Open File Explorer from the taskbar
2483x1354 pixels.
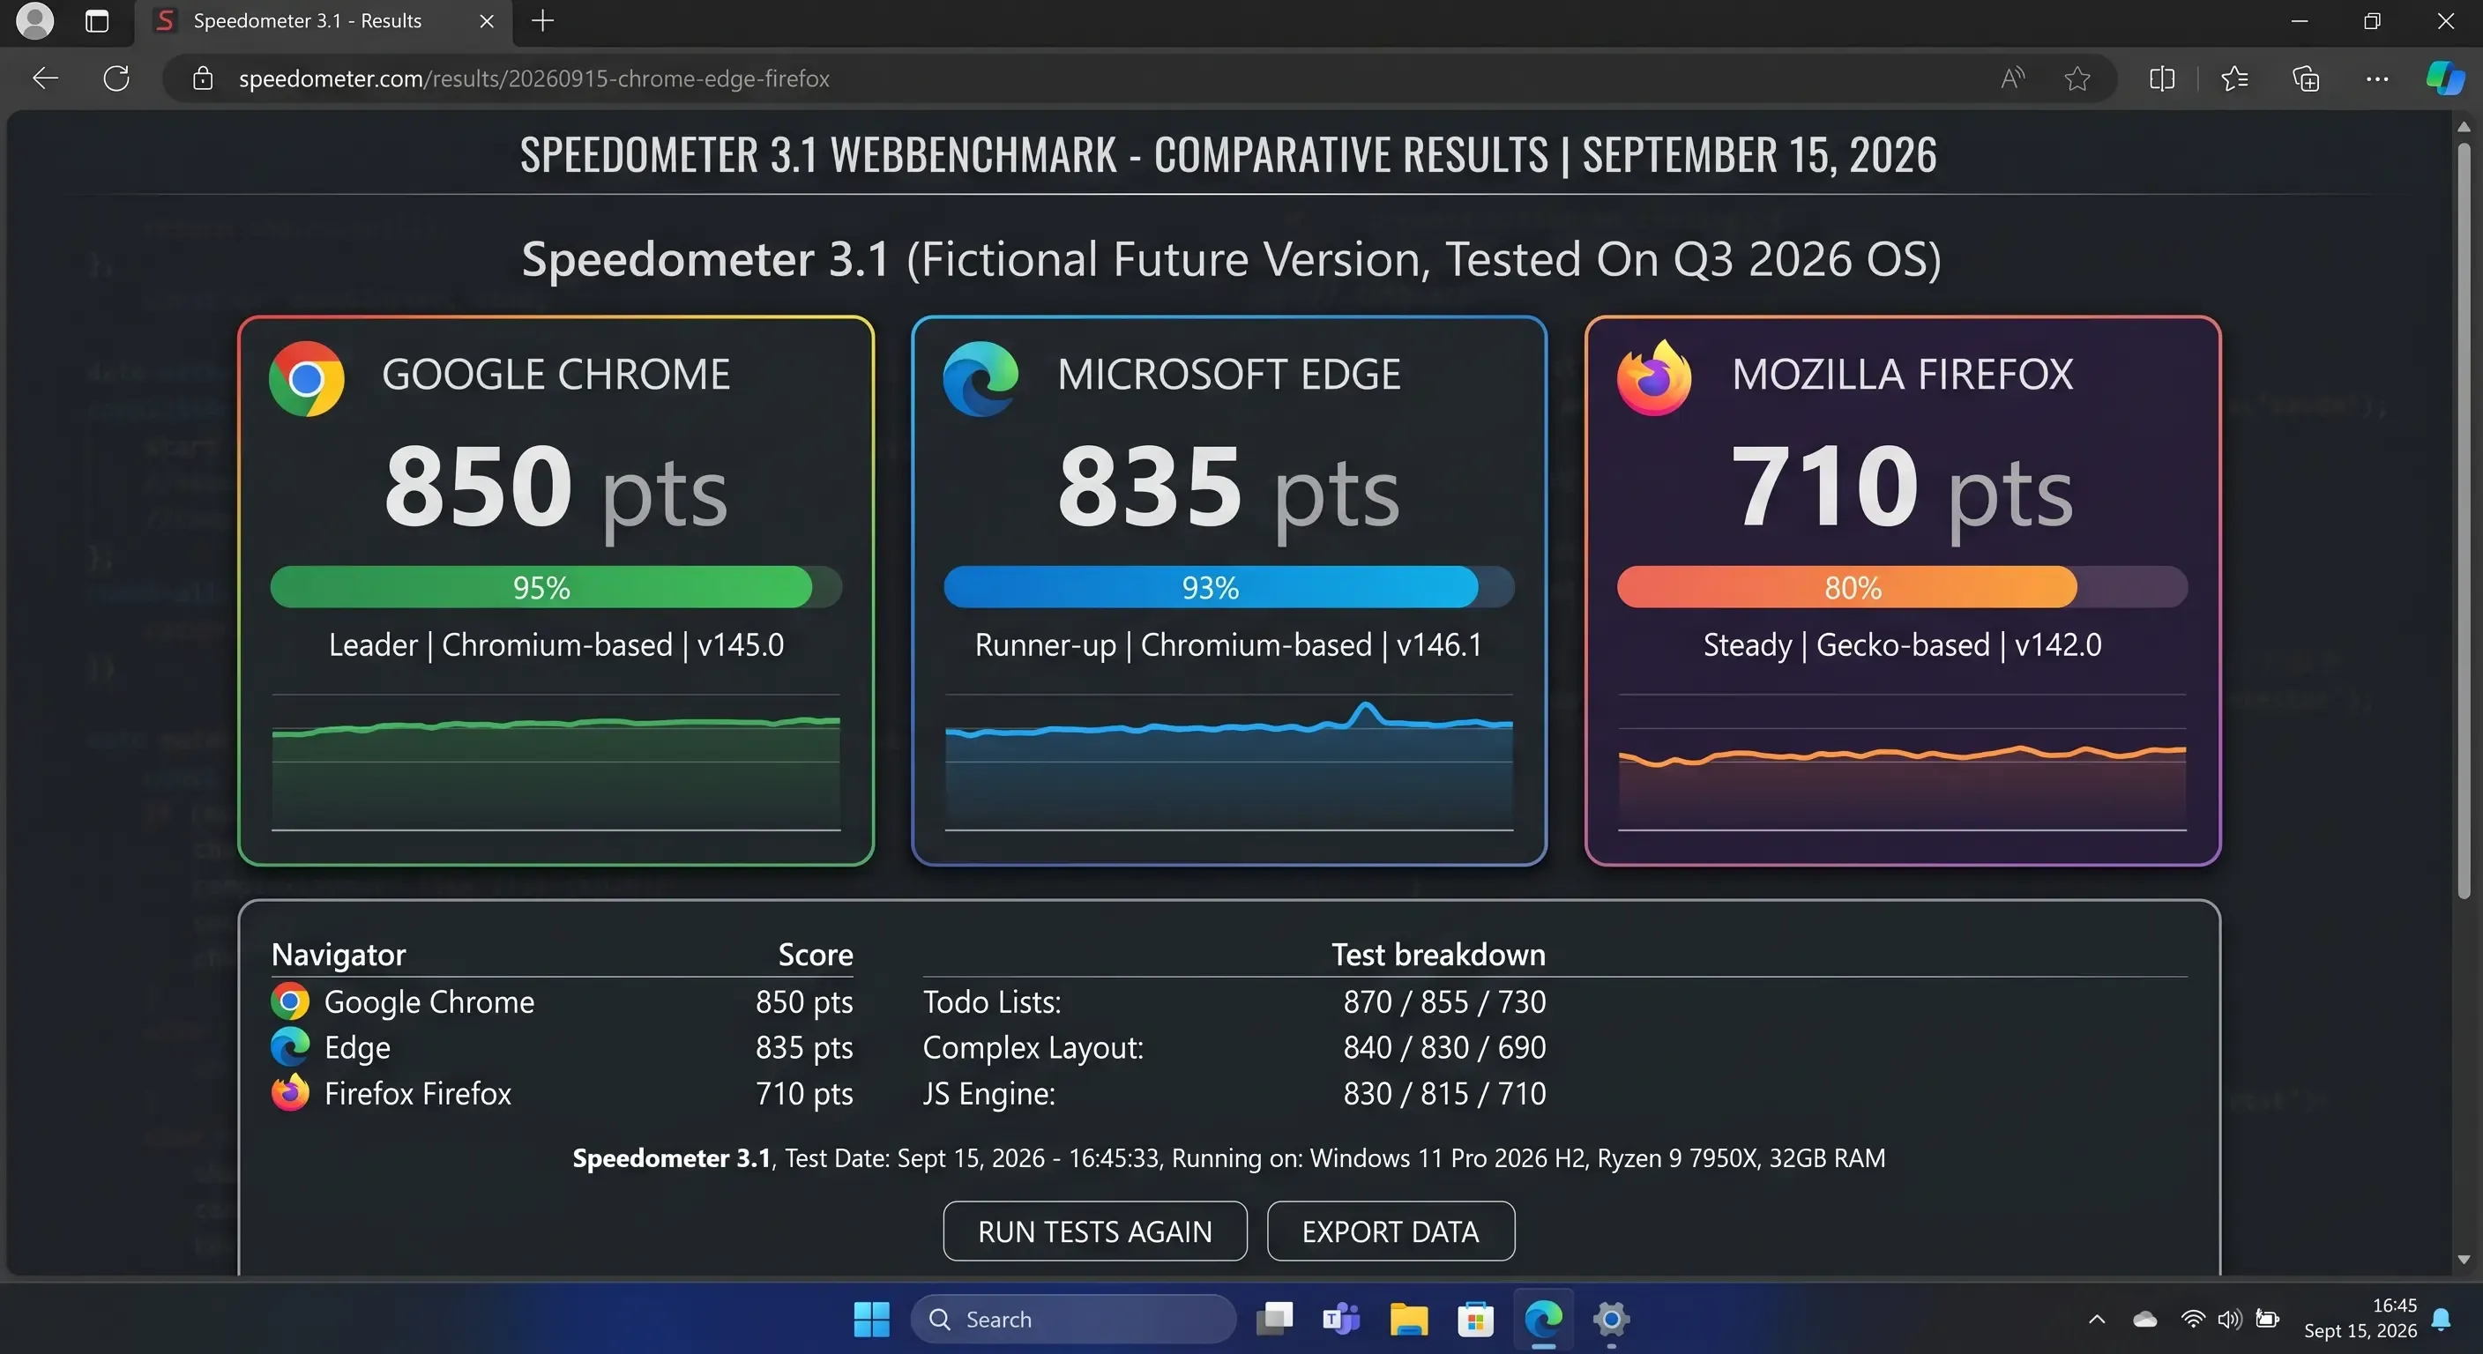pos(1408,1320)
